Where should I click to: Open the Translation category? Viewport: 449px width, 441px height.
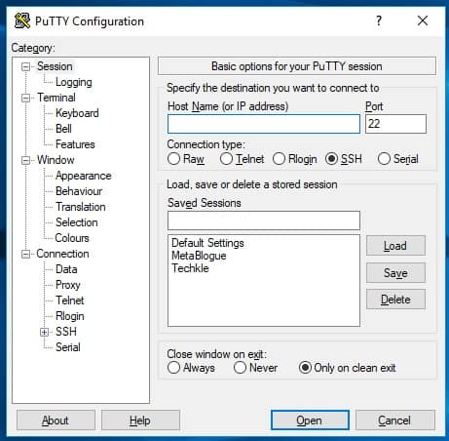(81, 207)
